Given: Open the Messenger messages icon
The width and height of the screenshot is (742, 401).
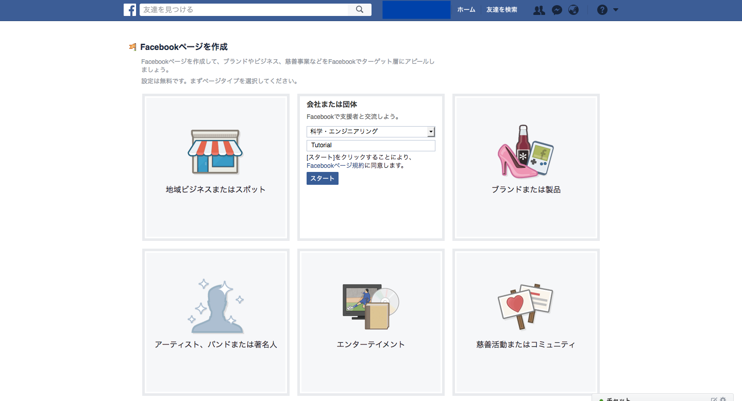Looking at the screenshot, I should pos(556,10).
